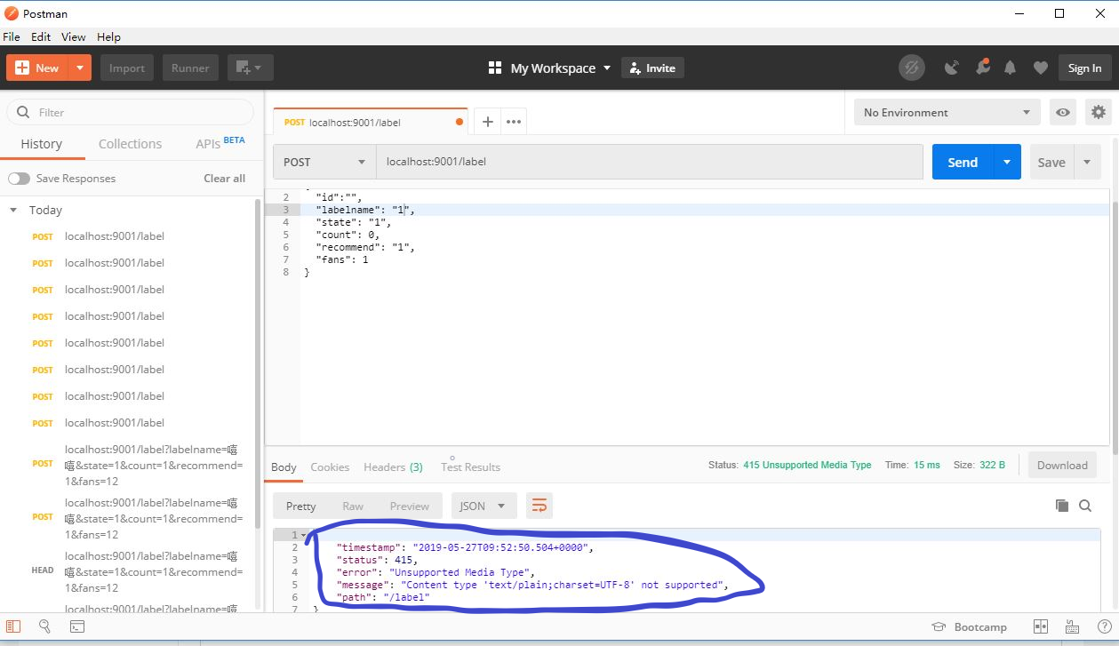Focus the sidebar Filter search field
The height and width of the screenshot is (646, 1119).
click(x=130, y=112)
